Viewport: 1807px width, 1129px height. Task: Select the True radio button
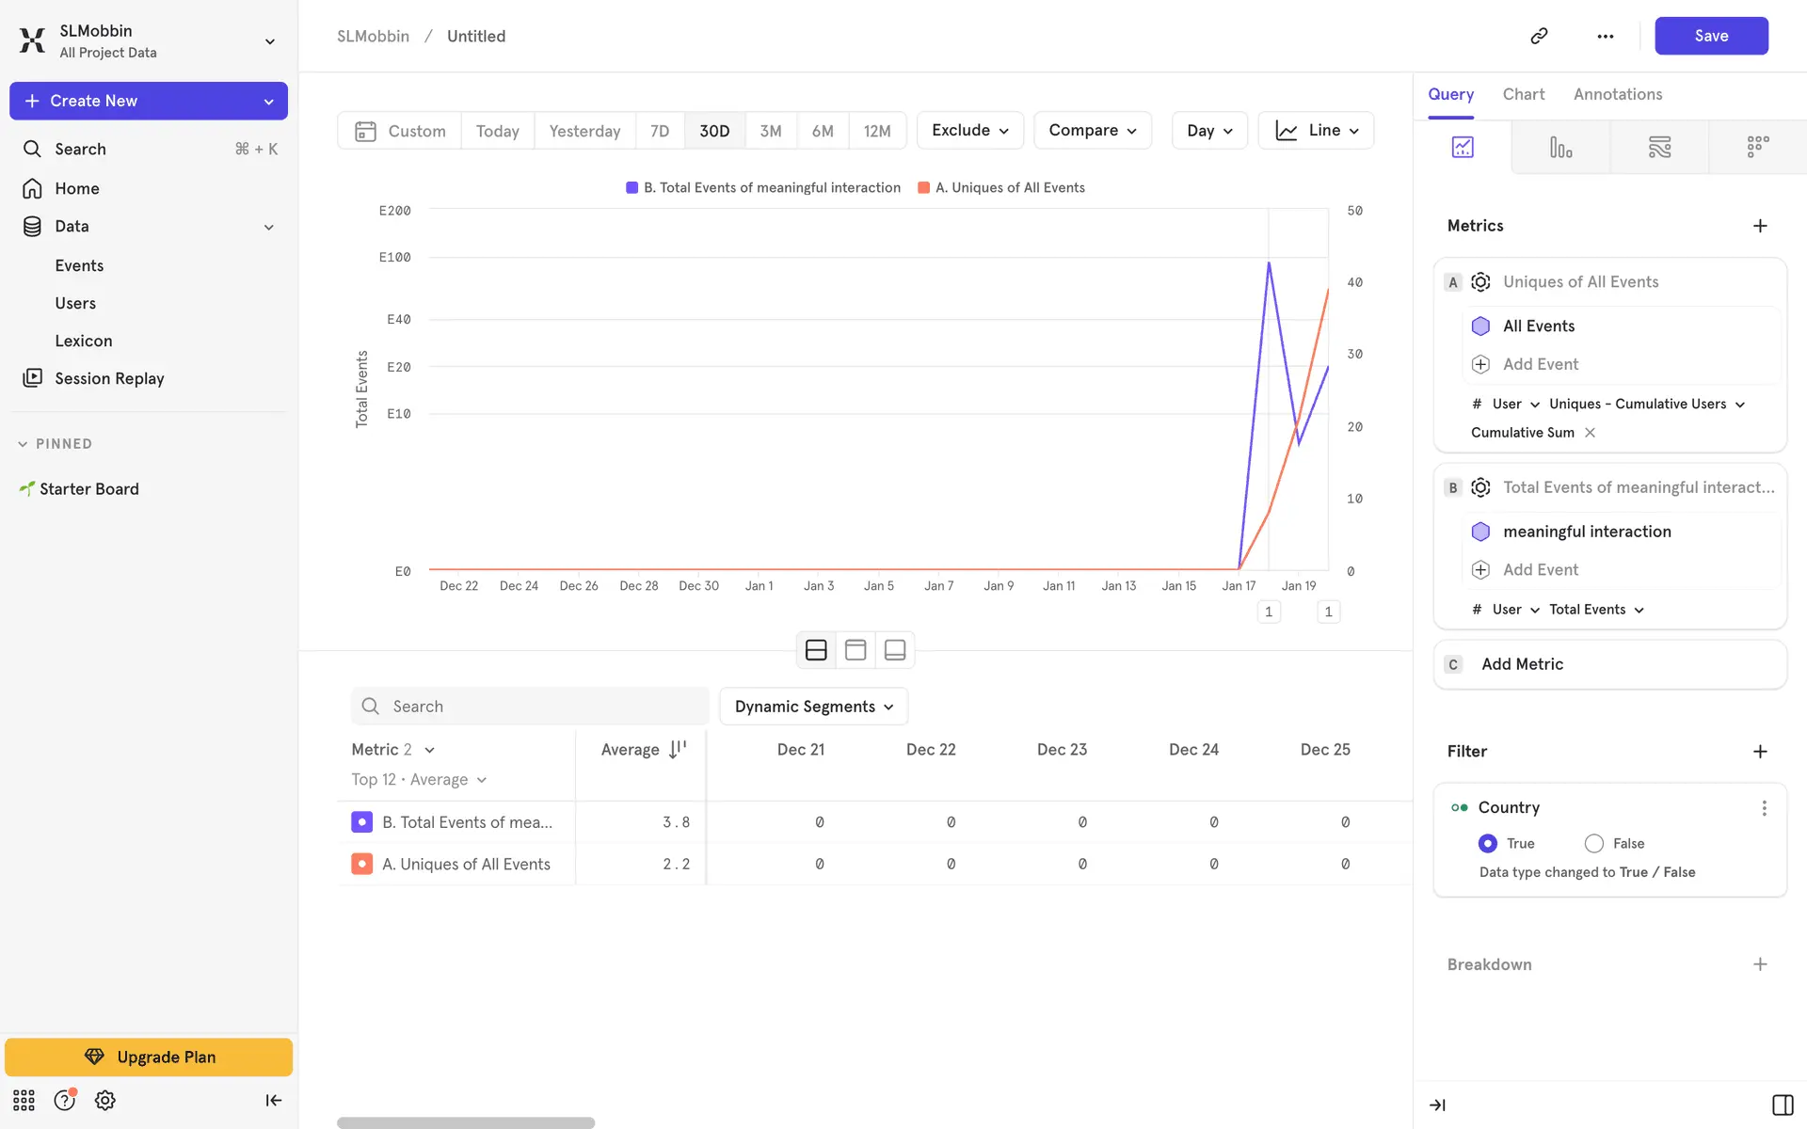tap(1488, 843)
